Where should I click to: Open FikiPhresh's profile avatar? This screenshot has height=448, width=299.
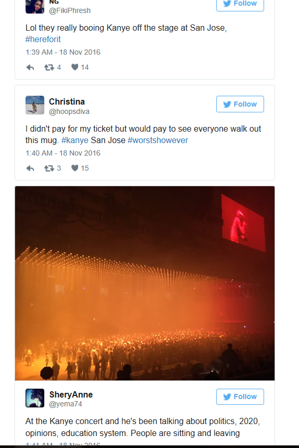(x=35, y=6)
